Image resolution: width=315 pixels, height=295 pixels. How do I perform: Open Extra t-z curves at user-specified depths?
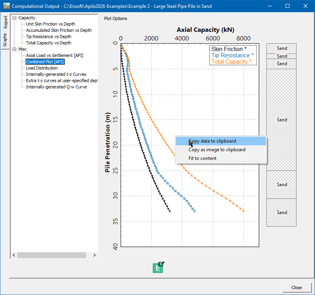pyautogui.click(x=62, y=81)
